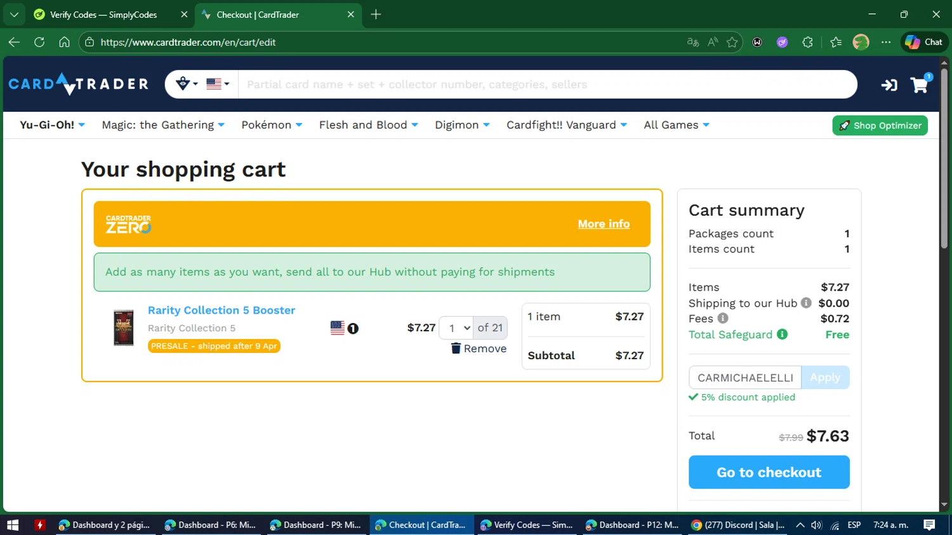Screen dimensions: 952x535
Task: Open the US flag country dropdown
Action: click(218, 84)
